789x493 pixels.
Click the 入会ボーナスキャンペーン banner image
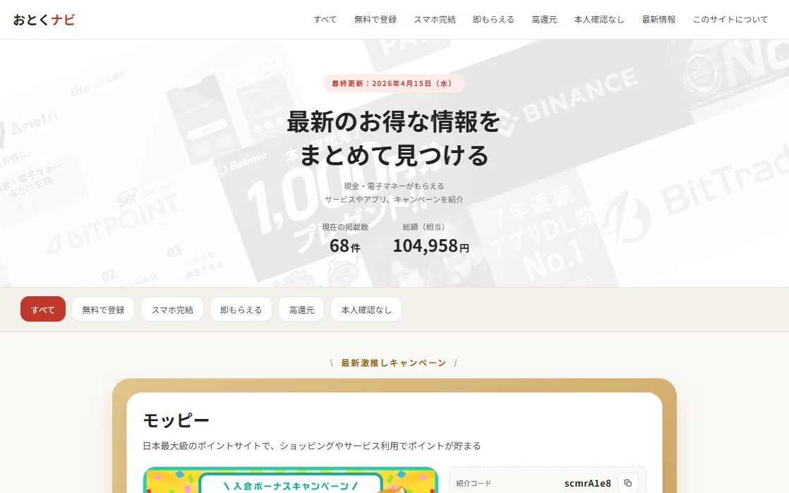[291, 480]
